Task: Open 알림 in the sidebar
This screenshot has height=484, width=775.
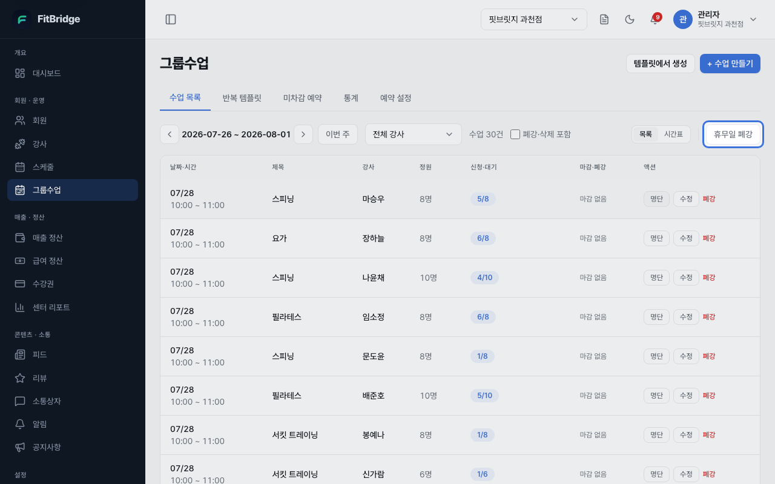Action: (x=73, y=424)
